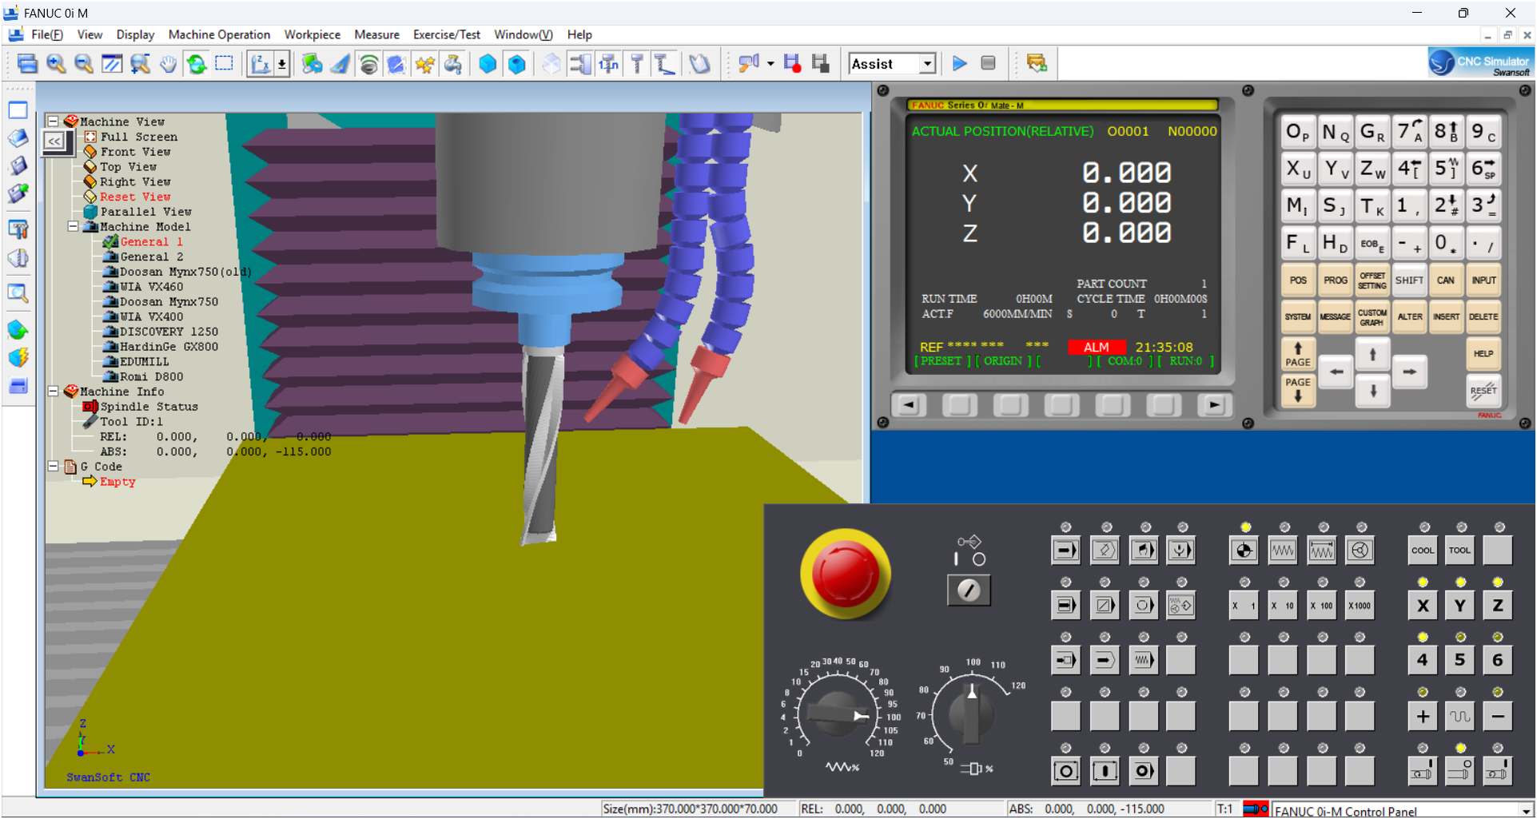Click the handwheel mode button icon
The height and width of the screenshot is (819, 1537).
[1360, 551]
